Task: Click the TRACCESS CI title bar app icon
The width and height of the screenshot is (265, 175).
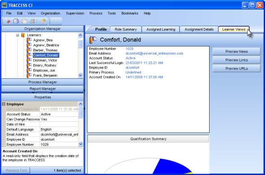Action: pos(5,5)
